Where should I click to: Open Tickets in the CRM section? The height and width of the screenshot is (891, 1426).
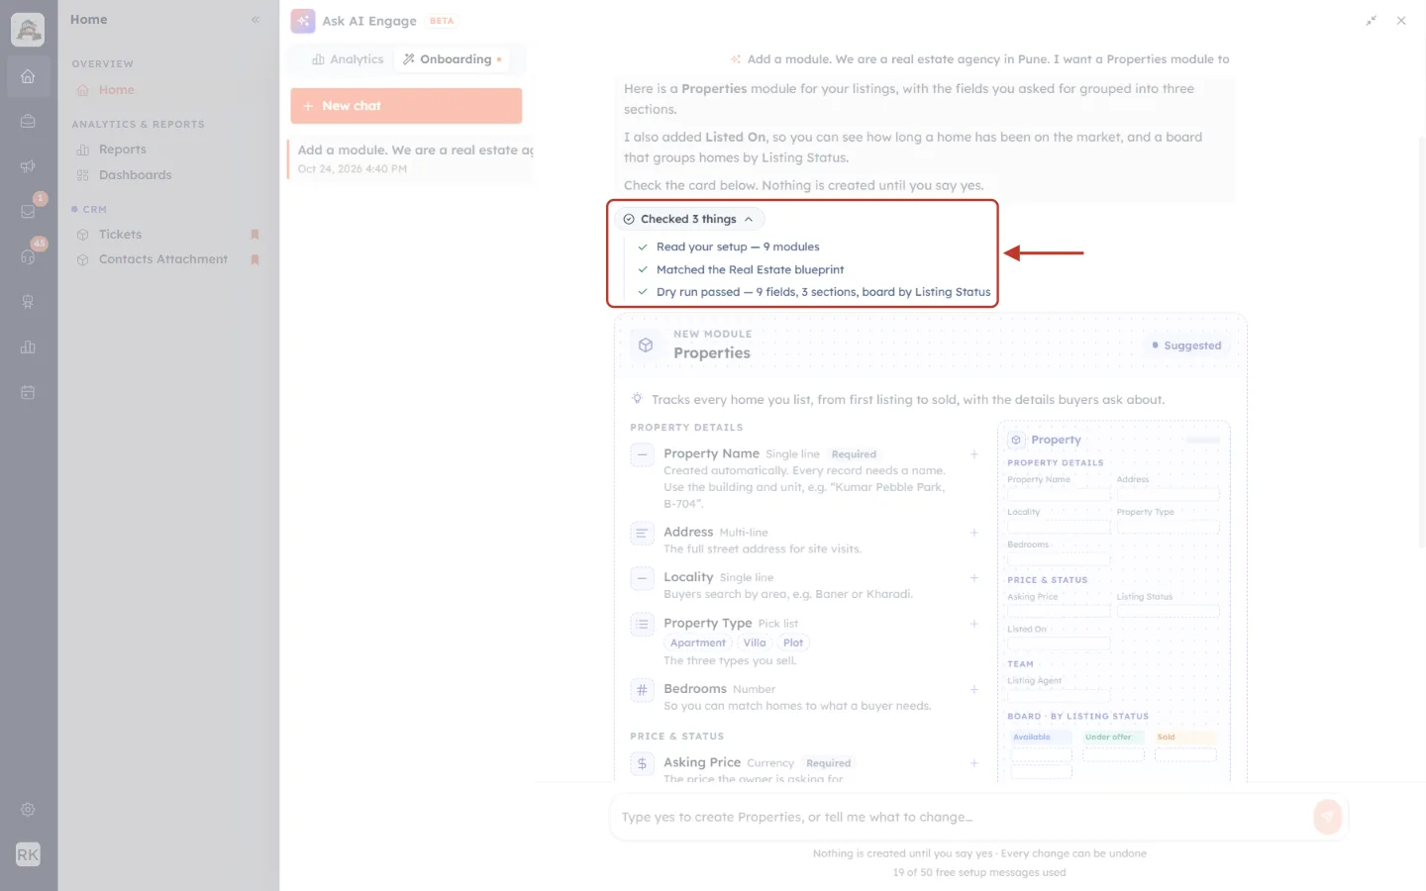point(121,235)
